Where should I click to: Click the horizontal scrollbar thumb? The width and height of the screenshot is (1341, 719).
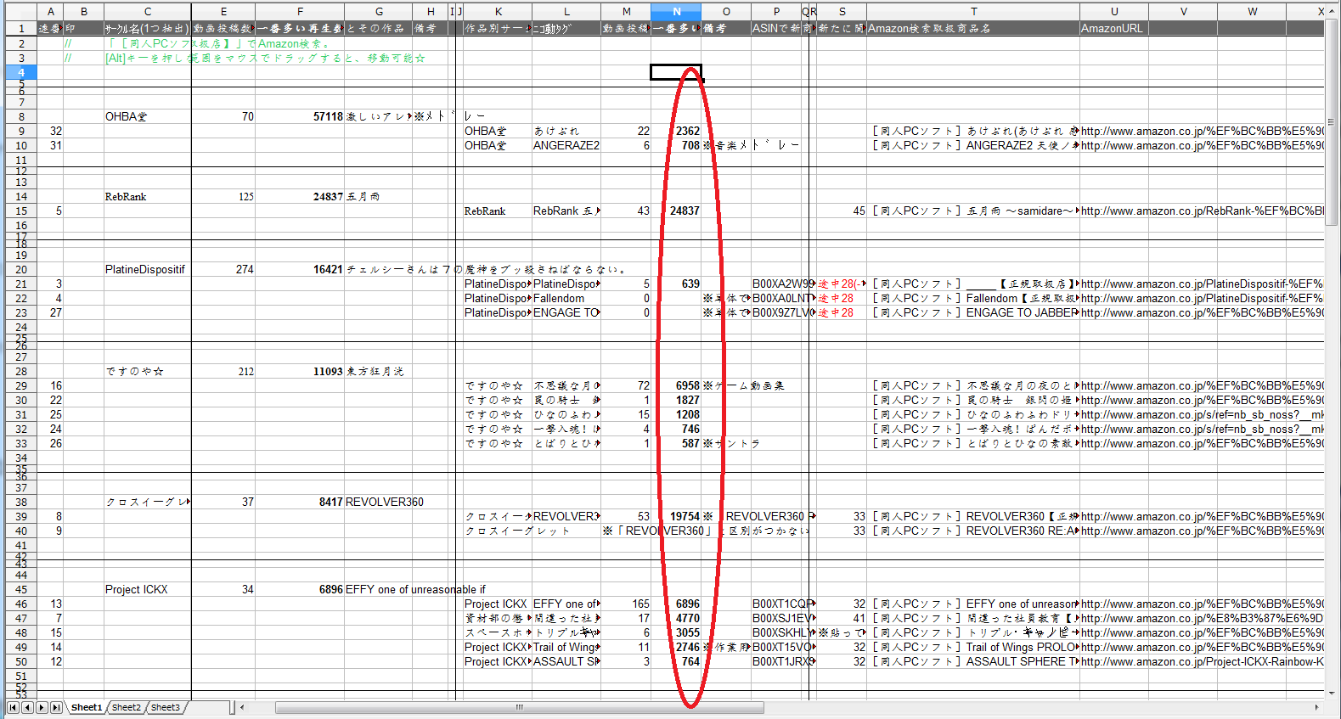coord(519,707)
